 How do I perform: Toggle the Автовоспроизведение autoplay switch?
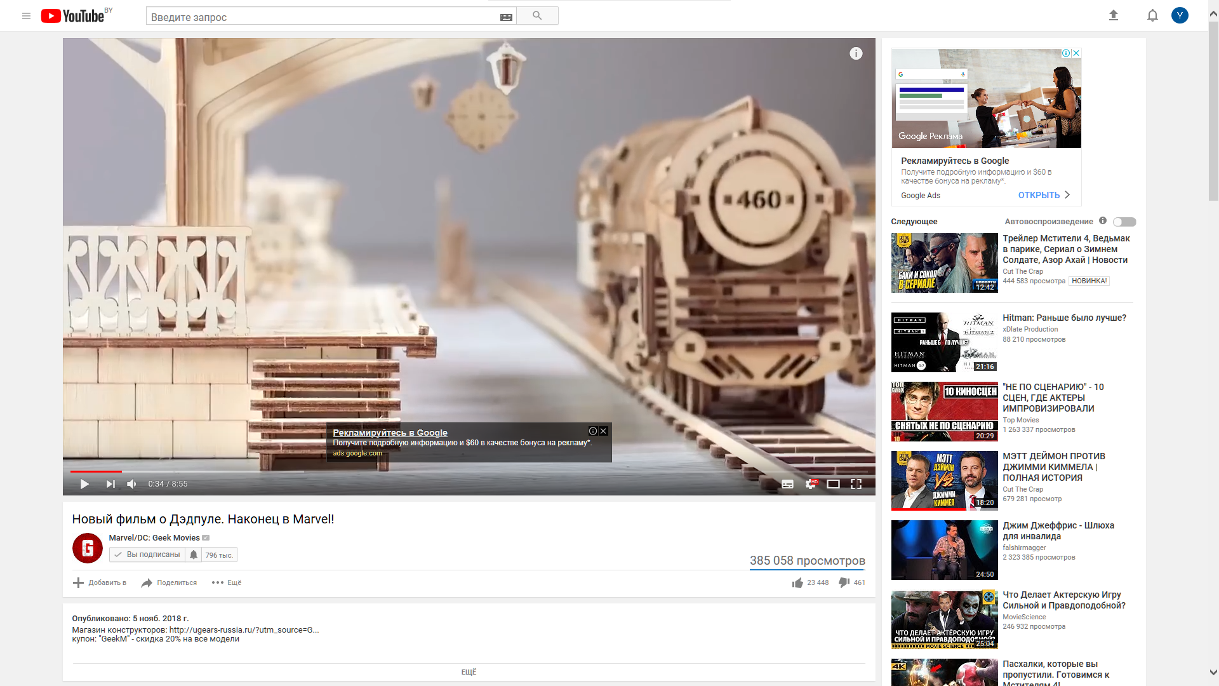point(1124,222)
